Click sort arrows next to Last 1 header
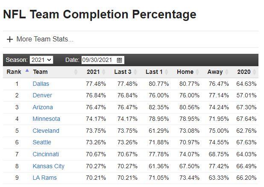This screenshot has height=187, width=264. tap(167, 72)
